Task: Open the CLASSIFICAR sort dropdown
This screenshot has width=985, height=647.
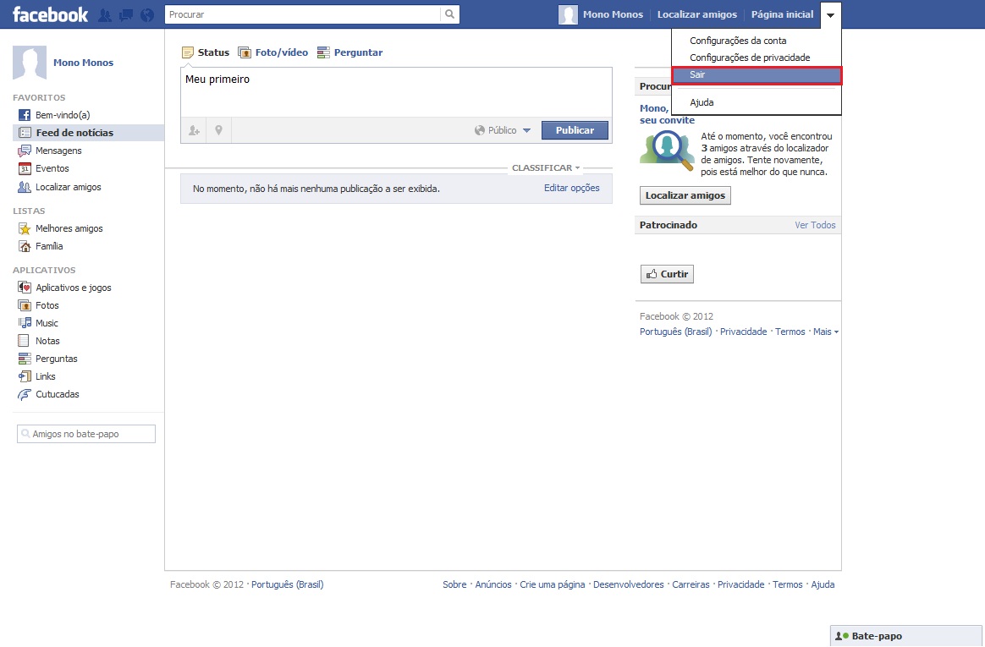Action: (546, 167)
